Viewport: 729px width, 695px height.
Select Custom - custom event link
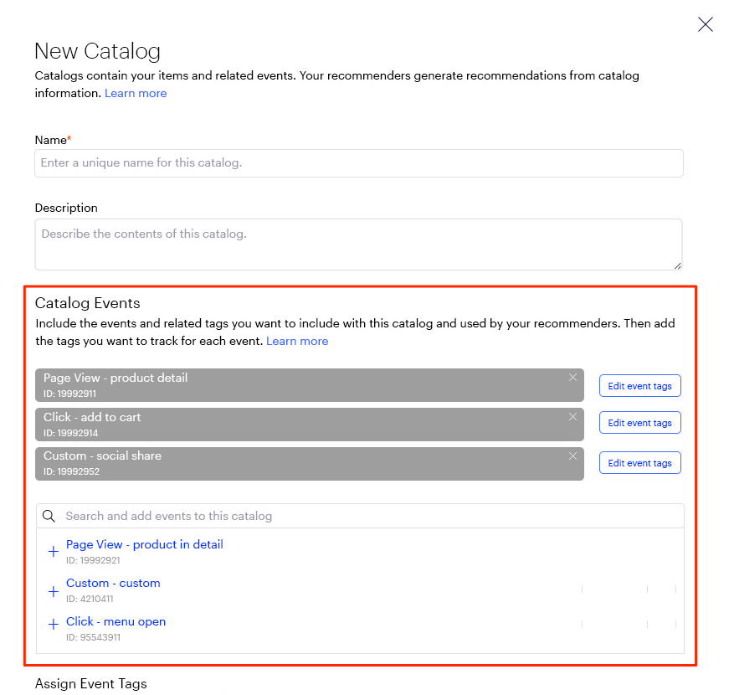pos(113,583)
